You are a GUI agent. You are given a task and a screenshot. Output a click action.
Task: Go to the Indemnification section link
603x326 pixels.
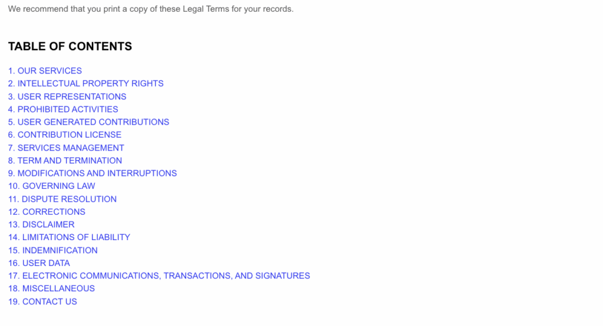point(53,250)
